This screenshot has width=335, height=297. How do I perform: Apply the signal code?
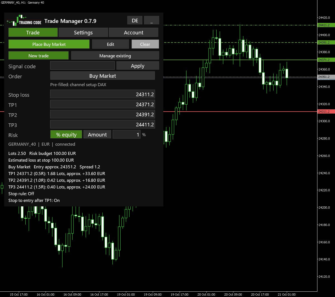tap(138, 66)
